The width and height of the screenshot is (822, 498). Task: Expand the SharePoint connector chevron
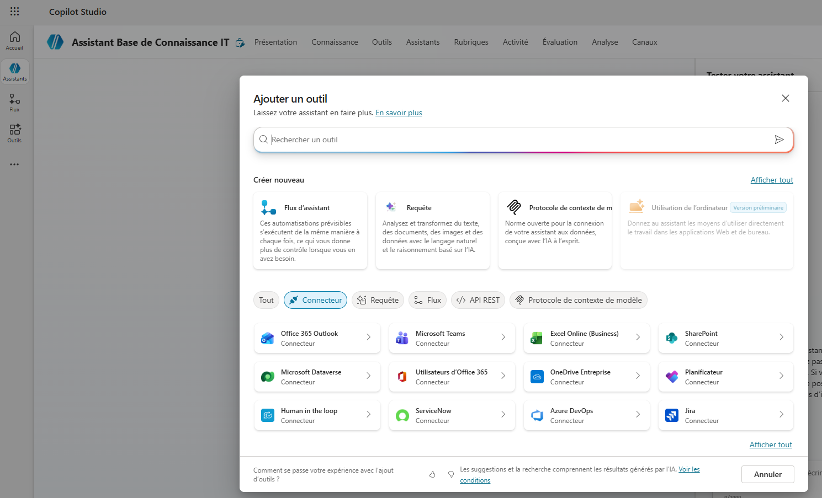781,337
